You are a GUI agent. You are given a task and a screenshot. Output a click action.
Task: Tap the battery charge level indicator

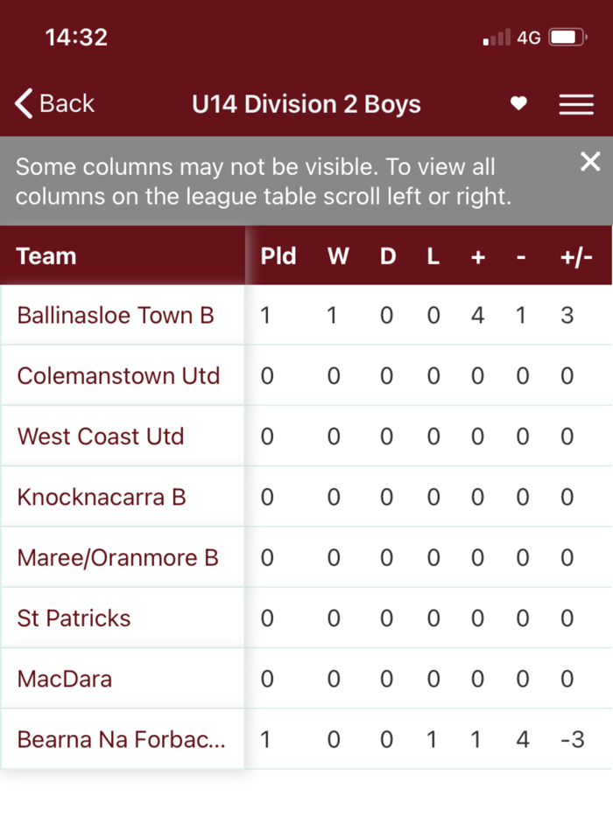(565, 37)
